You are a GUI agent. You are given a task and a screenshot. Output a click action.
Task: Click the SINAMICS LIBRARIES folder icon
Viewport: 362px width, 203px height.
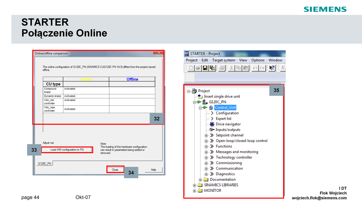coord(200,185)
